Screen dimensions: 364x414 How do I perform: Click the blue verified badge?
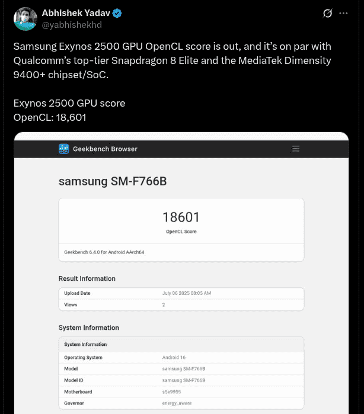117,14
